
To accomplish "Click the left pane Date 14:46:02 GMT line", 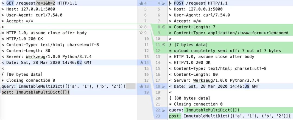I will (x=46, y=63).
